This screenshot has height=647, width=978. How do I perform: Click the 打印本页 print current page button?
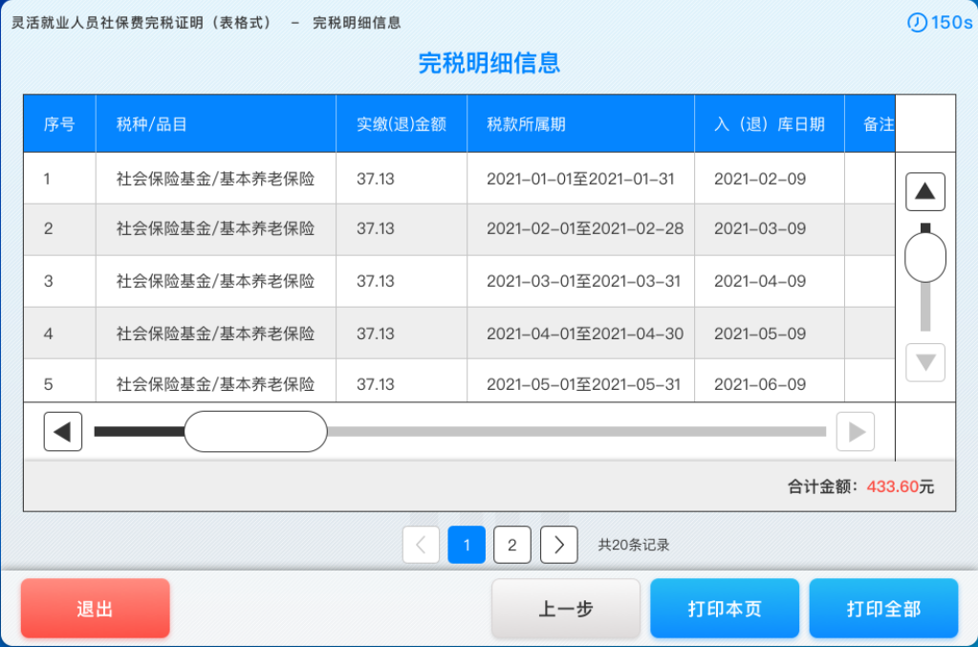[724, 608]
